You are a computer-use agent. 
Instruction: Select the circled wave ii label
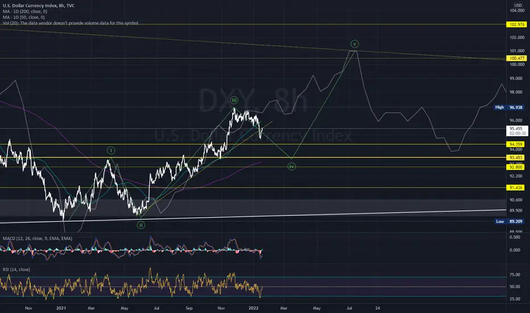coord(141,225)
